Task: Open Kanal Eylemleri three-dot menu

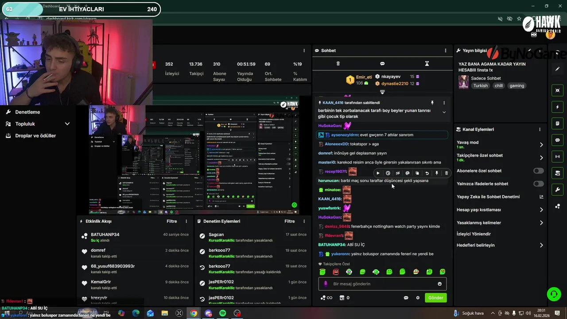Action: 540,129
